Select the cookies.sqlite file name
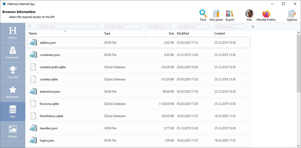This screenshot has width=301, height=148. (49, 79)
